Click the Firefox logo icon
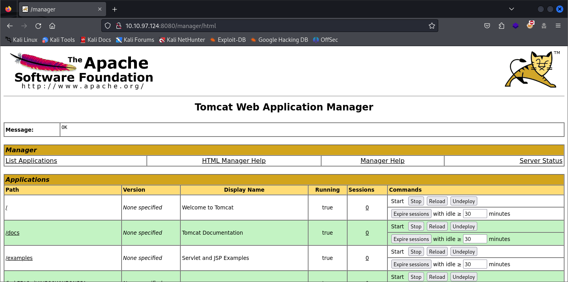The width and height of the screenshot is (568, 282). point(8,9)
